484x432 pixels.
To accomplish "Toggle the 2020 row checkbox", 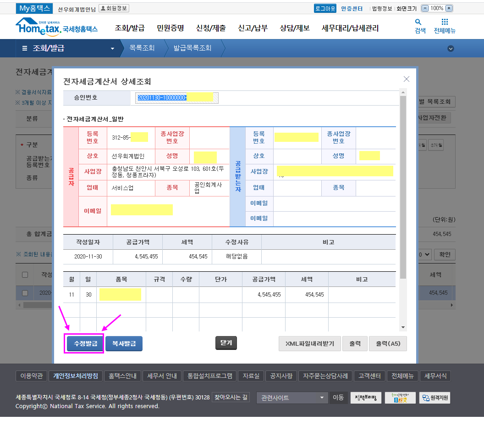I will click(25, 293).
